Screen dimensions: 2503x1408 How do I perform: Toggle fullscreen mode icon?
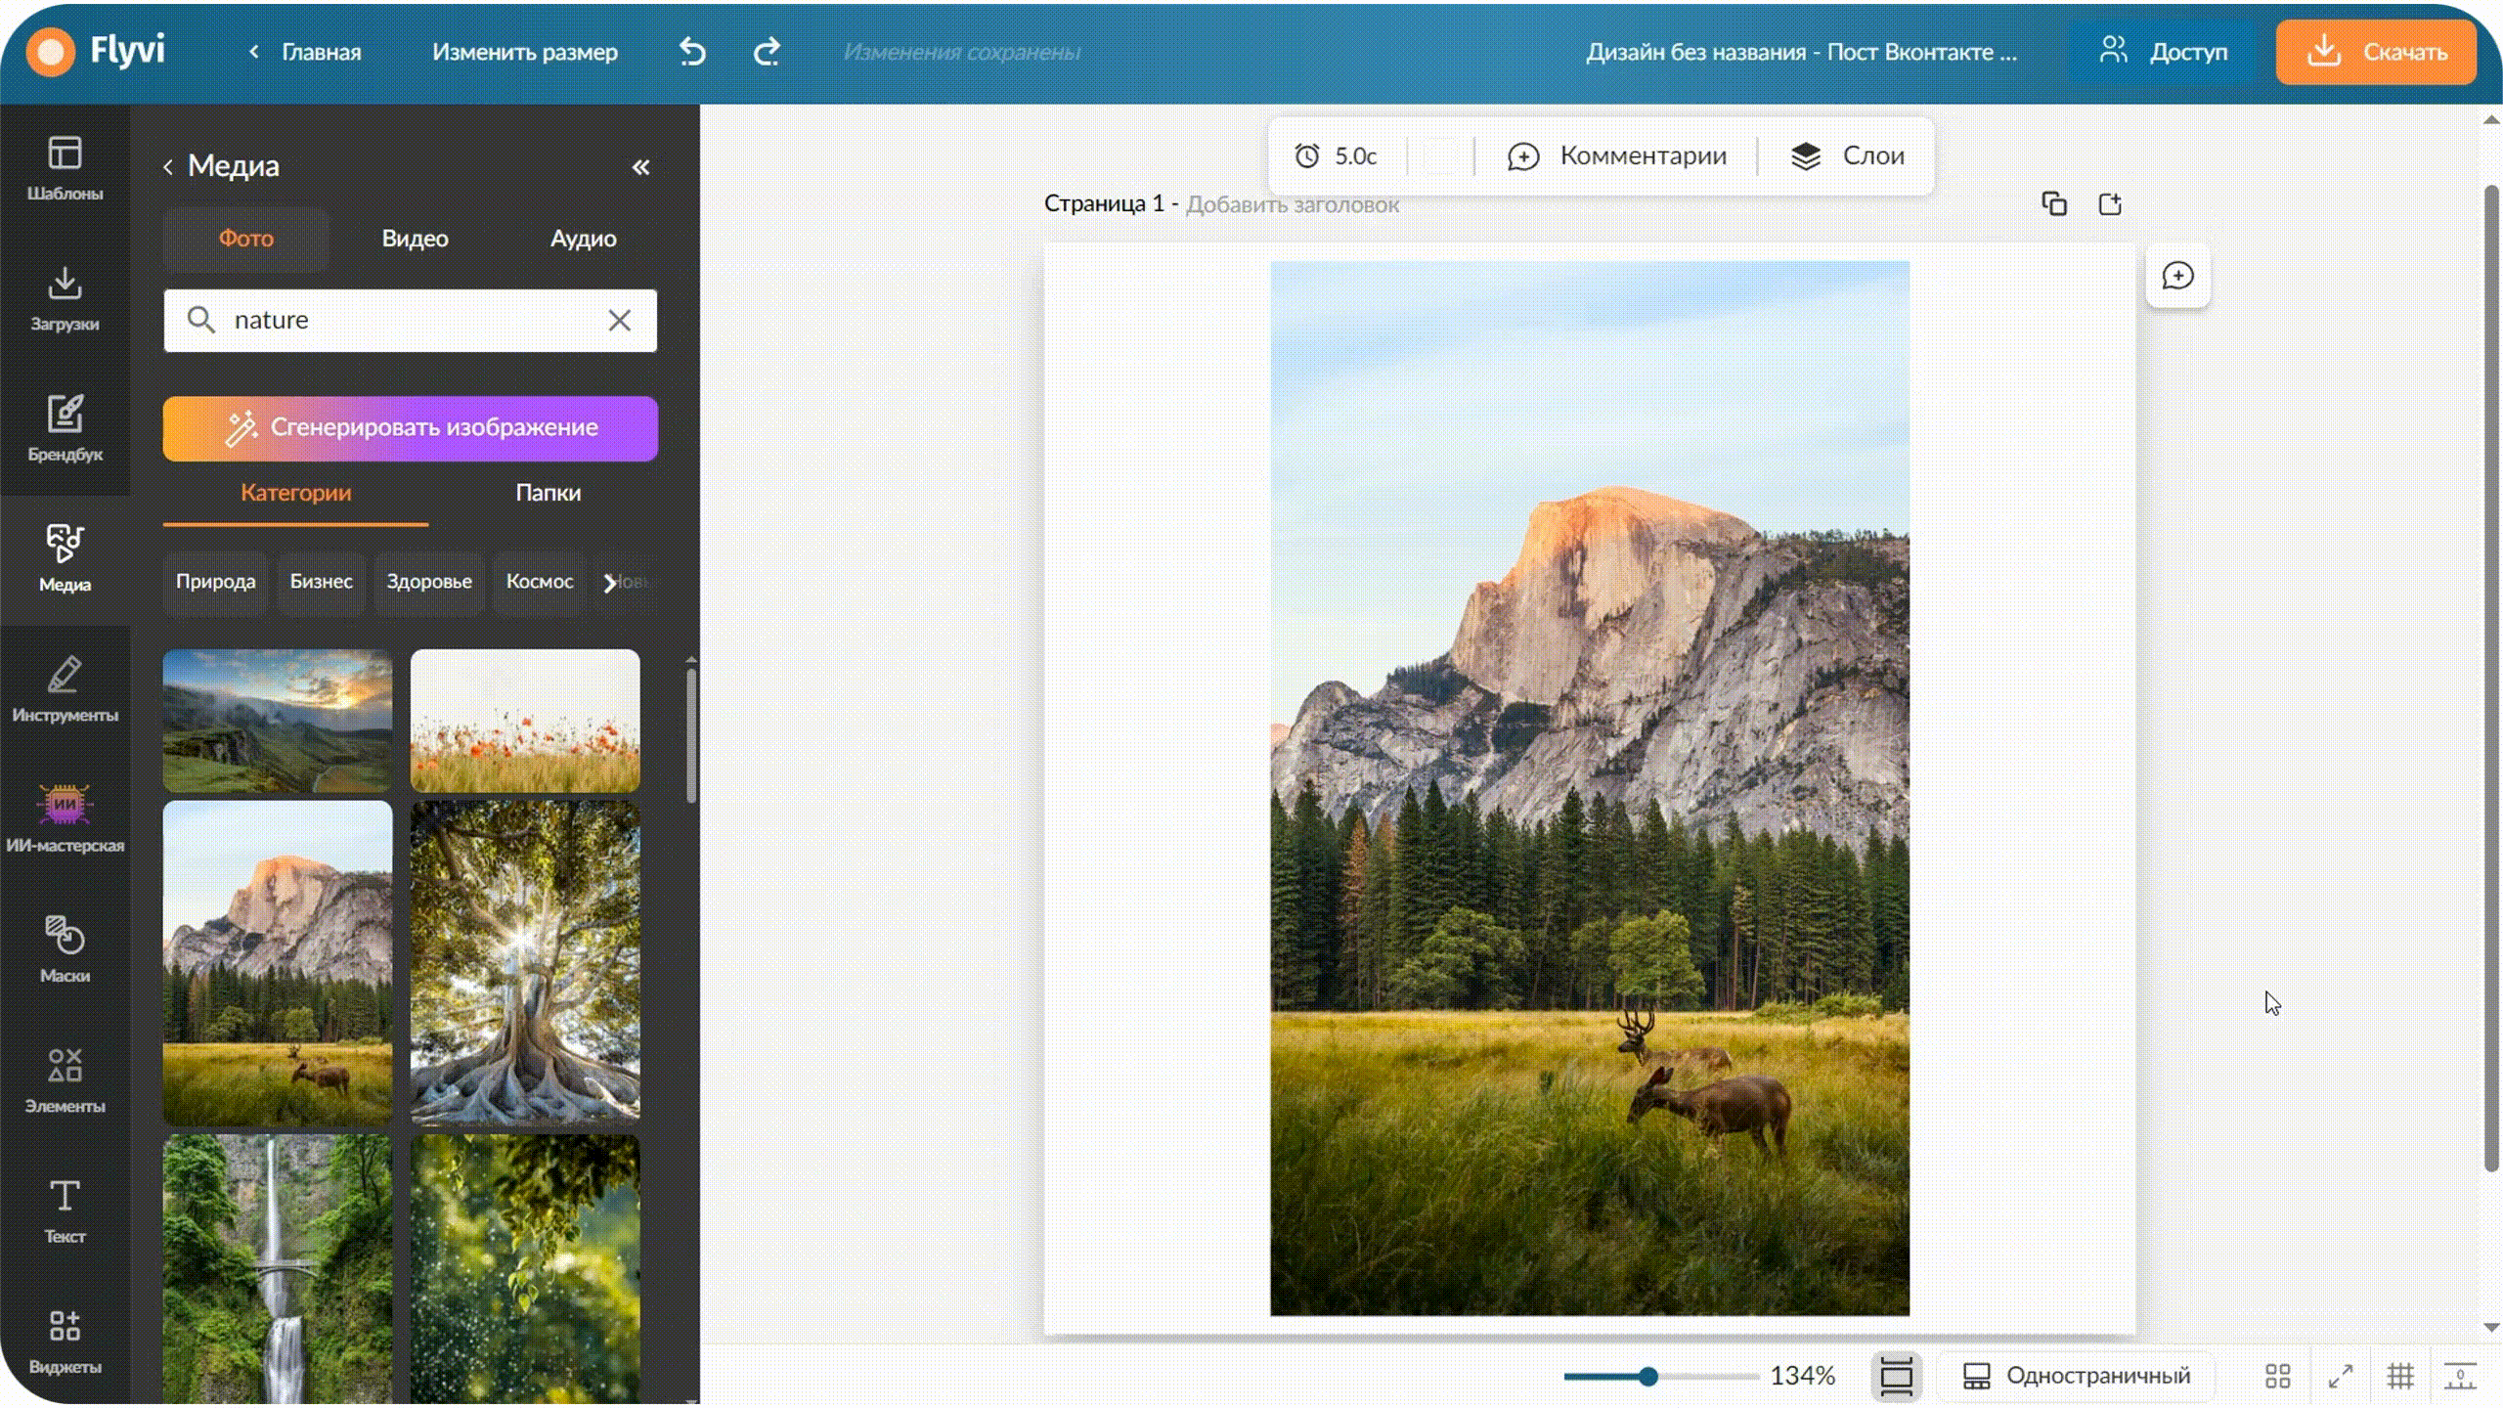pyautogui.click(x=2341, y=1376)
